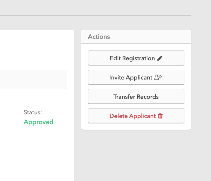
Task: Click the word Delete in red text
Action: pyautogui.click(x=118, y=116)
